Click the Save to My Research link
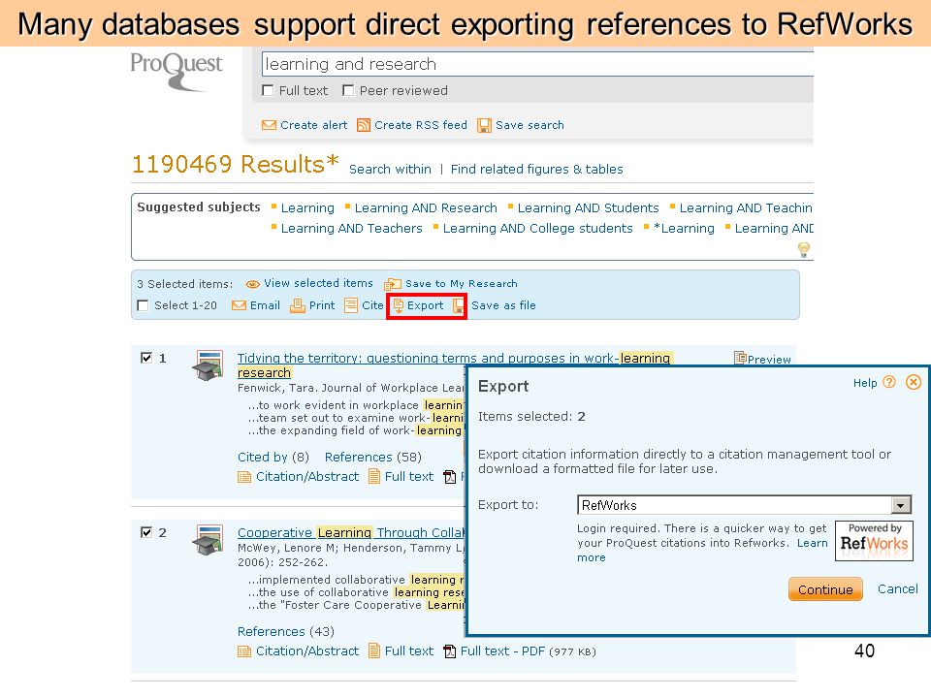The image size is (931, 698). (462, 284)
